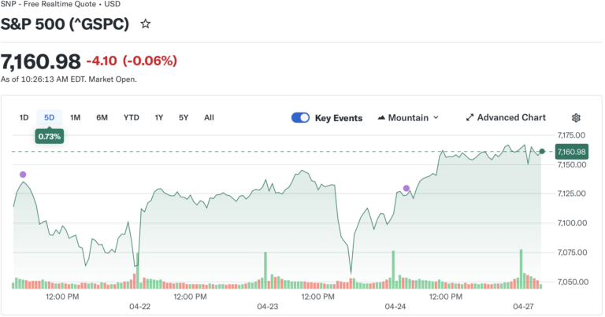Switch to the 6M range
Screen dimensions: 605x317
click(102, 118)
